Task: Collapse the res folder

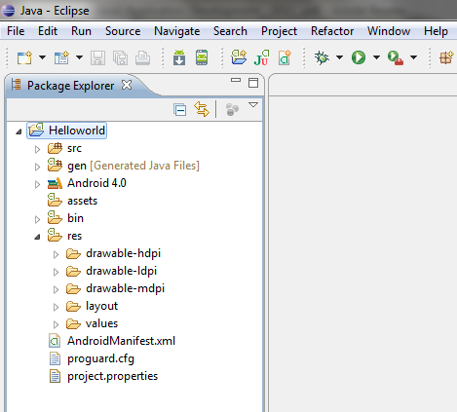Action: [x=37, y=237]
